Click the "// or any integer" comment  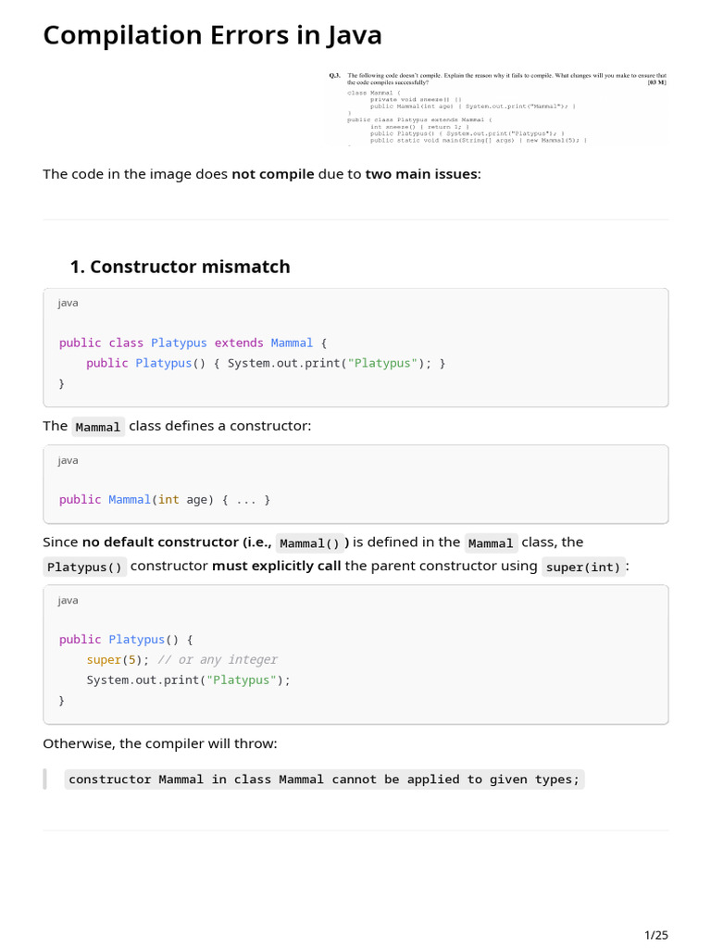point(218,660)
